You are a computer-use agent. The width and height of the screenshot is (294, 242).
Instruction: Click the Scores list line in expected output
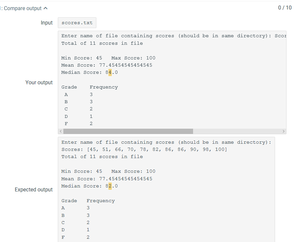pos(144,149)
